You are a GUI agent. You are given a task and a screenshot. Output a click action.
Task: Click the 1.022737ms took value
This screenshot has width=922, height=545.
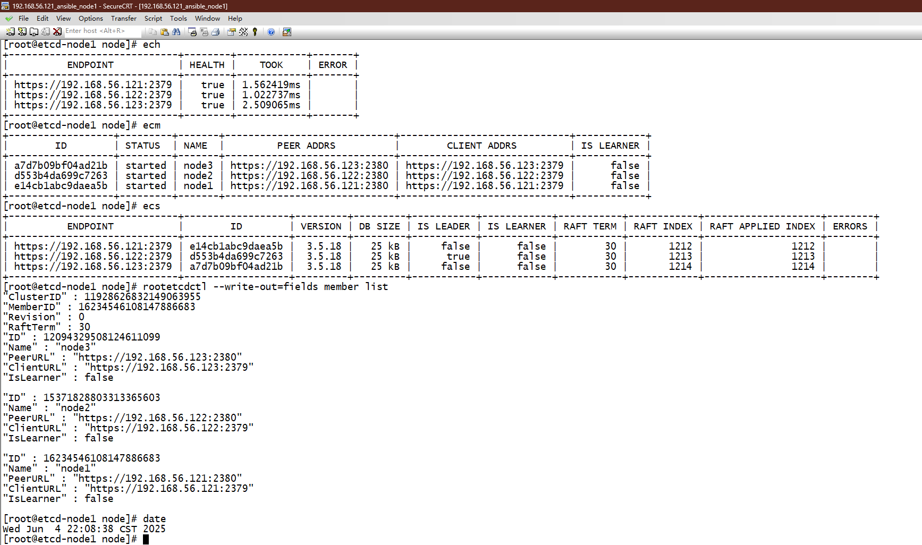point(271,95)
